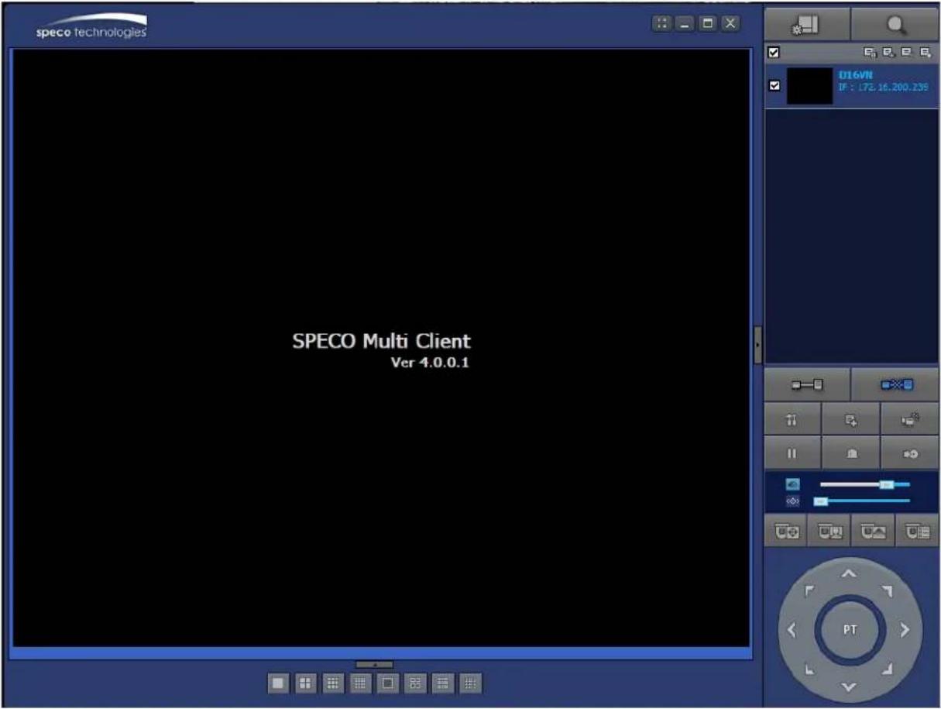Tilt camera up with PTZ up arrow
This screenshot has width=941, height=709.
pos(850,574)
